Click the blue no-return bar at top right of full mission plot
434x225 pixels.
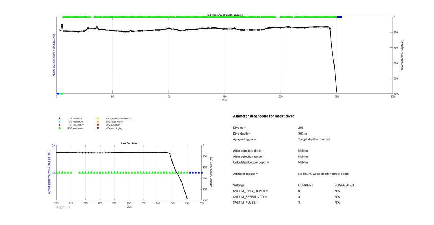(339, 17)
